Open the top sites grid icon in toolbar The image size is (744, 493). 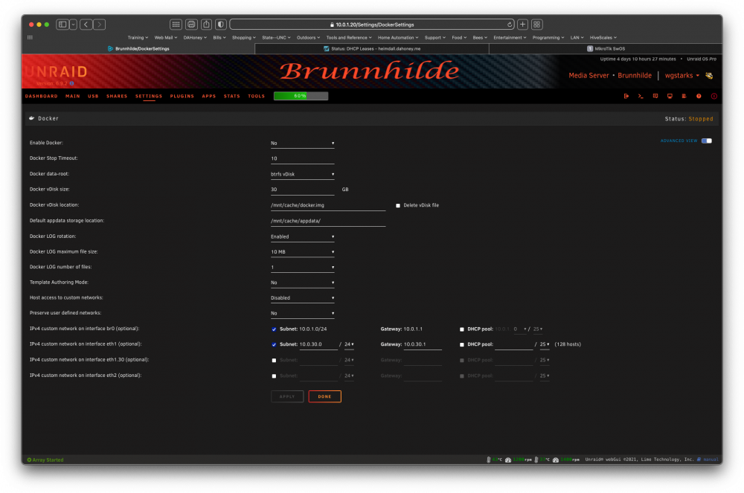point(176,25)
